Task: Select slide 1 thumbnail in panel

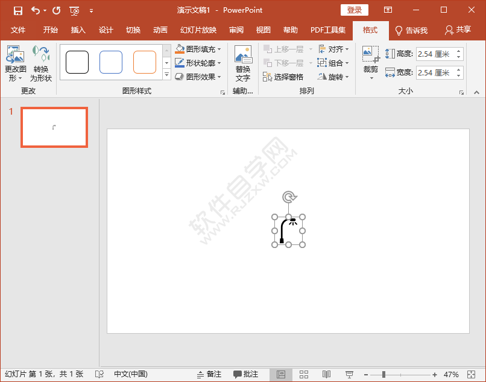Action: [x=54, y=127]
